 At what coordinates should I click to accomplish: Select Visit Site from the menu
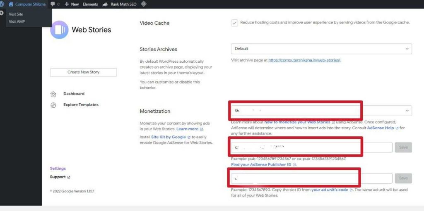[x=16, y=14]
